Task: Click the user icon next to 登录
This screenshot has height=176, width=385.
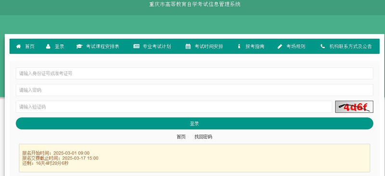Action: click(48, 46)
